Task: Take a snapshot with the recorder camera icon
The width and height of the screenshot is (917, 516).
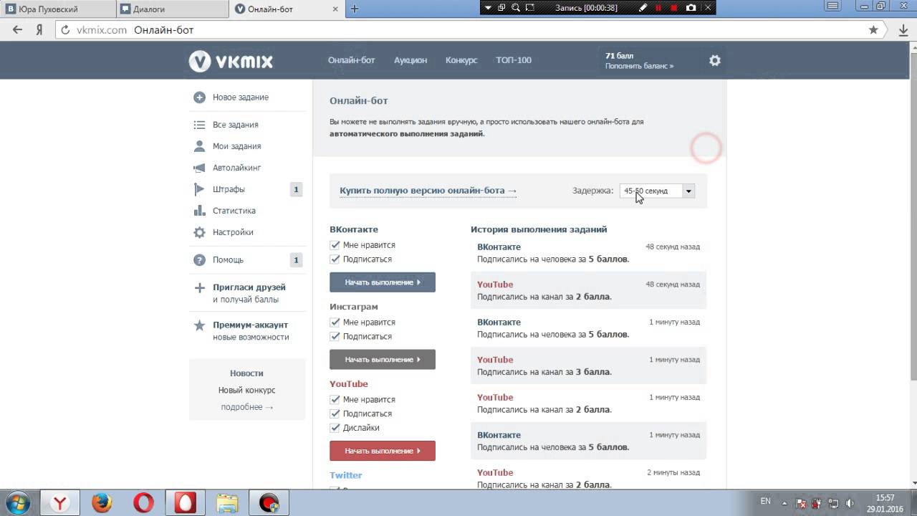Action: 691,8
